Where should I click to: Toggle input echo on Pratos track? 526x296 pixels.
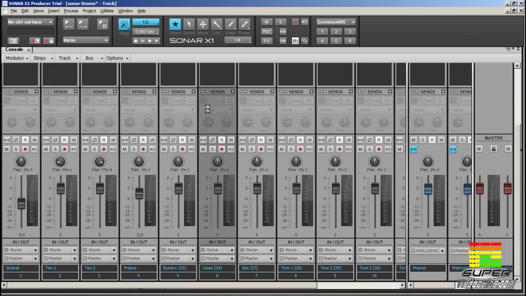tap(152, 149)
